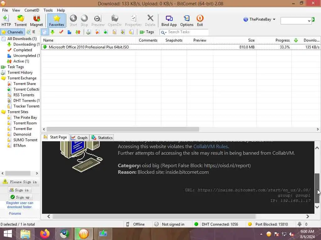Select the Microsoft Office 2010 ISO task row

(181, 47)
